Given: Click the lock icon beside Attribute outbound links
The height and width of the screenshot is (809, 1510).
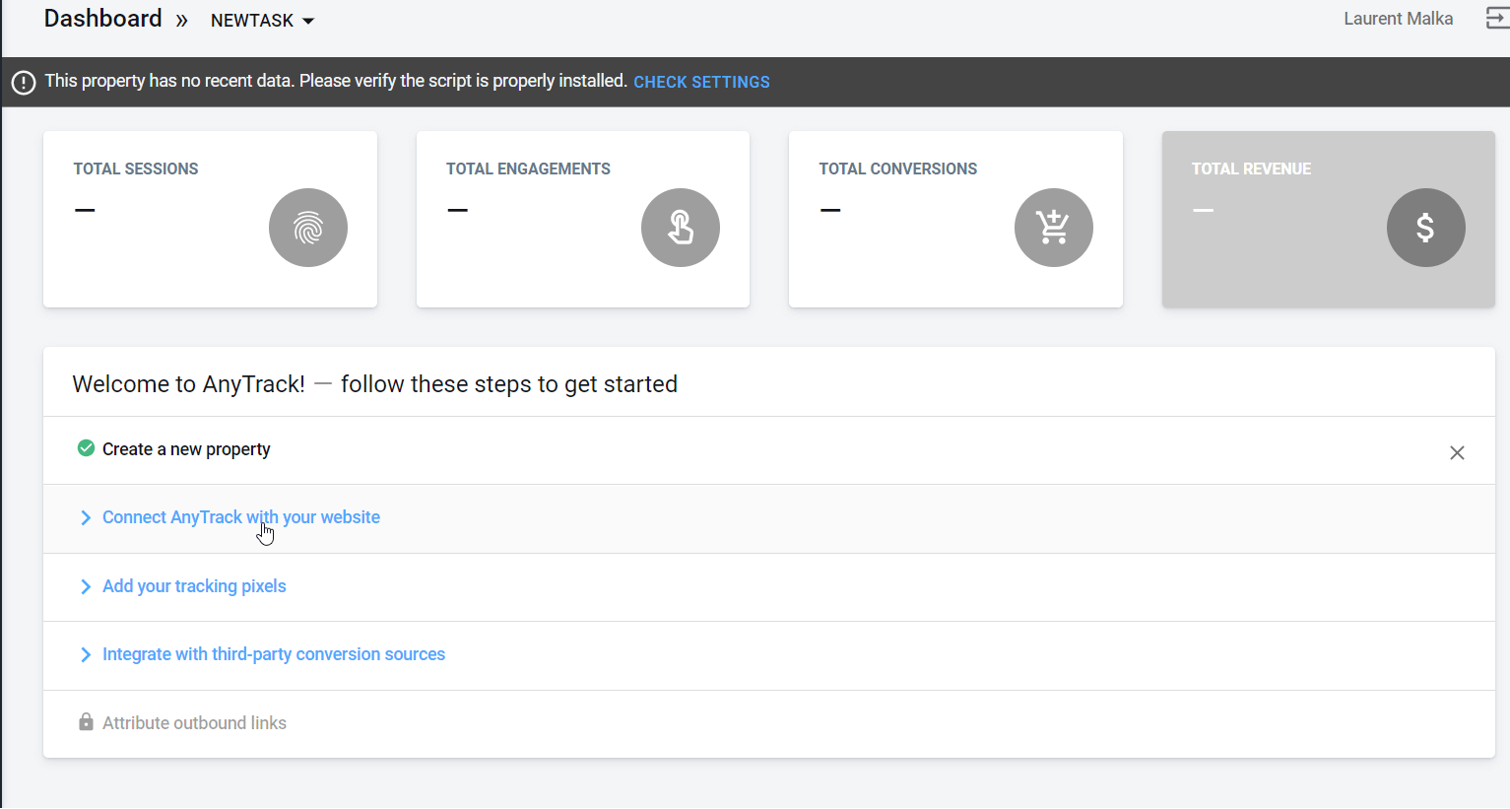Looking at the screenshot, I should (x=86, y=722).
